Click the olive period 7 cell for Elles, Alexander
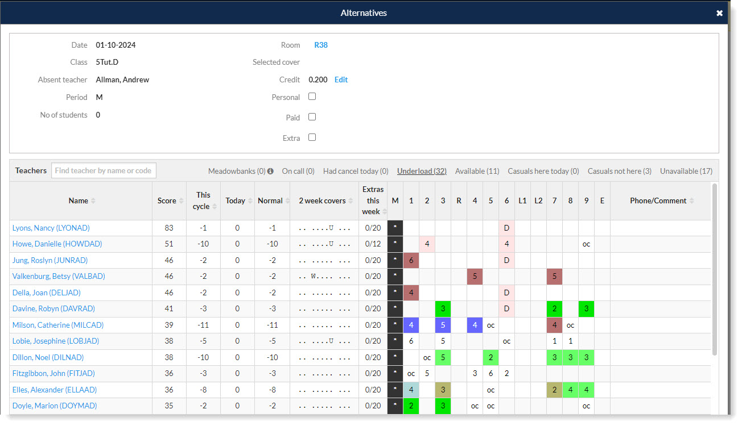This screenshot has width=742, height=426. [x=555, y=390]
